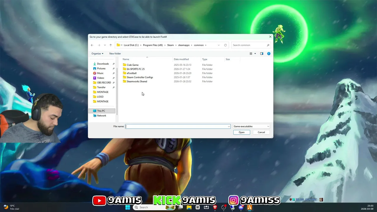Jump to steamapps breadcrumb segment
Viewport: 377px width, 212px height.
tap(184, 45)
